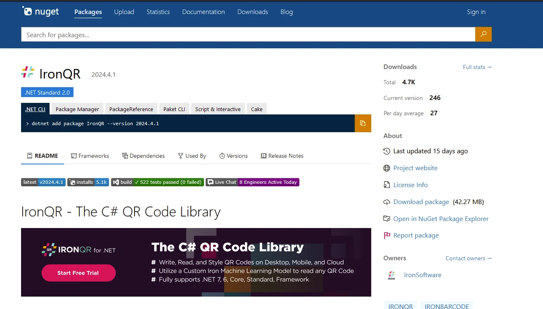Screen dimensions: 543x309
Task: Open the Full stats link
Action: (x=477, y=67)
